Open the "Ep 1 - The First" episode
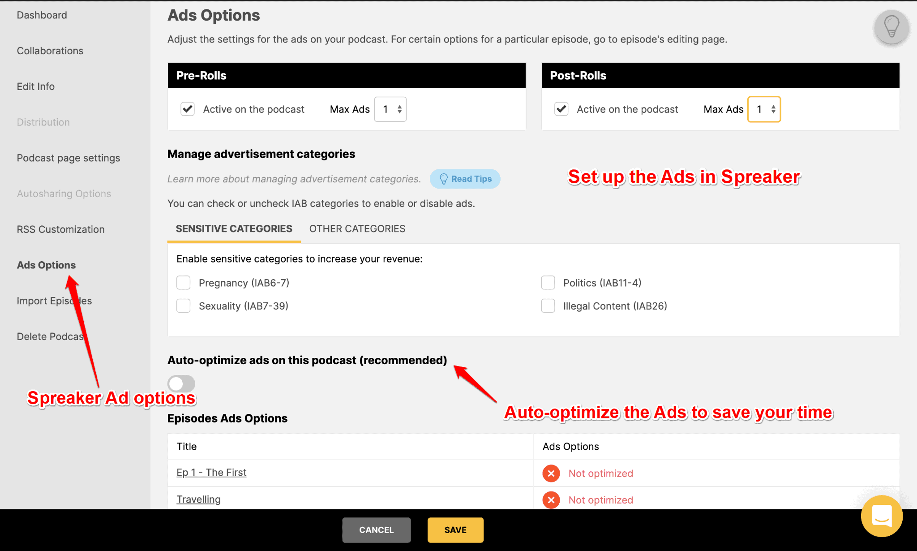The height and width of the screenshot is (551, 917). [x=211, y=472]
